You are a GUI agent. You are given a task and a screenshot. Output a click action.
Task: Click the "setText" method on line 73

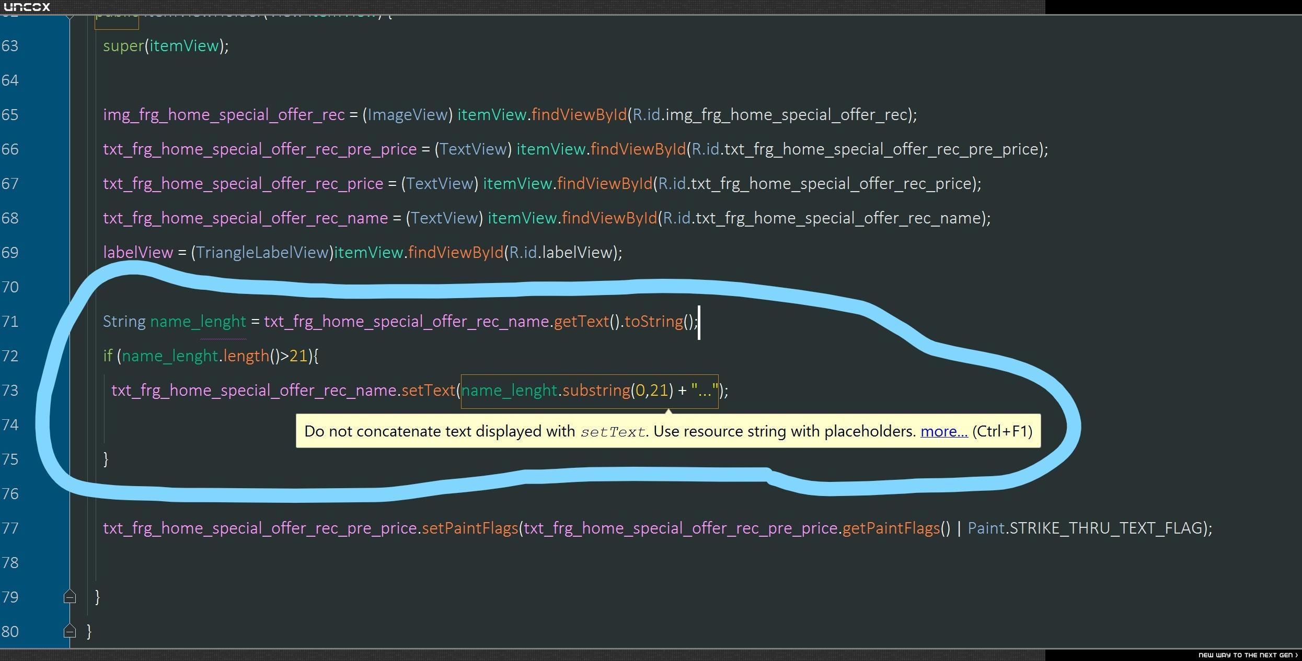click(x=429, y=391)
